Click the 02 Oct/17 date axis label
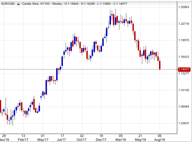This screenshot has width=192, height=142. (x=82, y=138)
